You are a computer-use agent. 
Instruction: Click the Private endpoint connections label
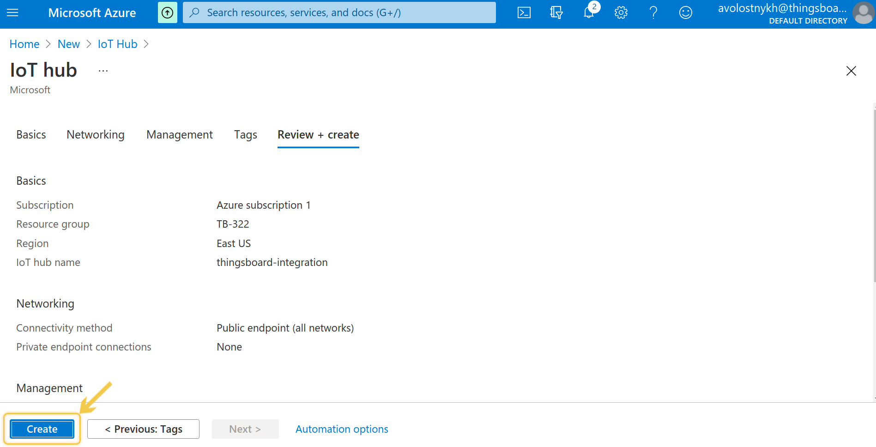point(84,347)
